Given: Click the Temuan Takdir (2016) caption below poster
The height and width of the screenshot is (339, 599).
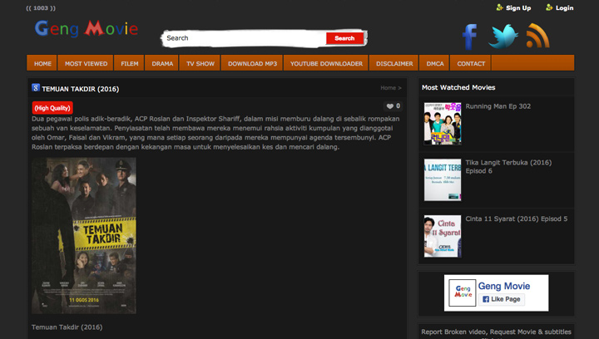Looking at the screenshot, I should pyautogui.click(x=67, y=327).
